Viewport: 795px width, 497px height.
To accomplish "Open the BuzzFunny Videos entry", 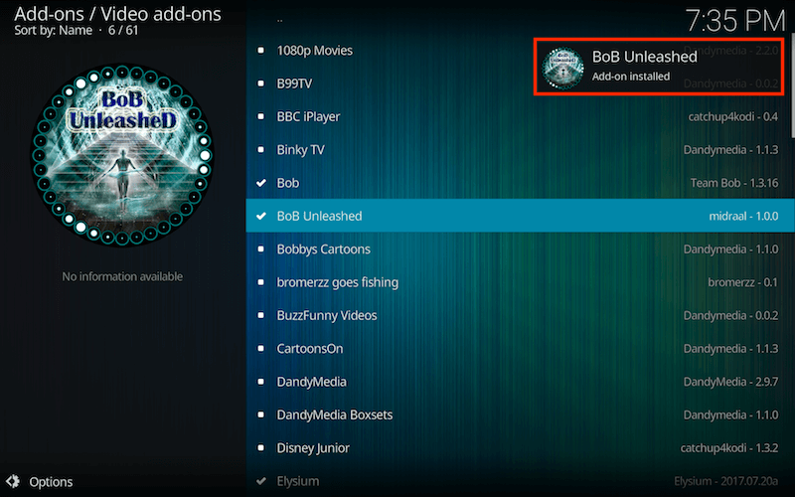I will [x=520, y=315].
